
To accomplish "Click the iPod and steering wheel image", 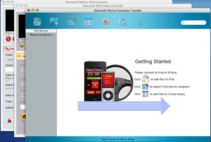I will [x=108, y=81].
